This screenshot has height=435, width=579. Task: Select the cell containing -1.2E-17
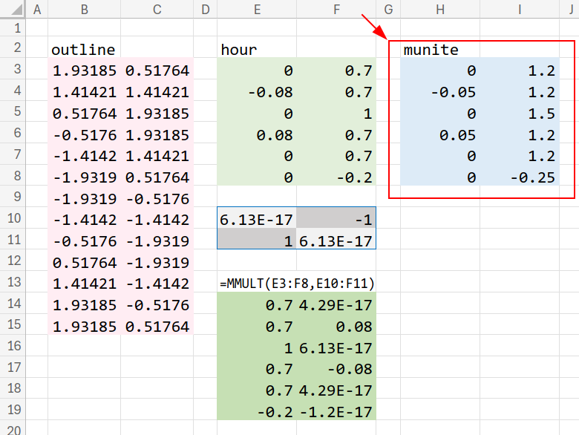point(336,412)
